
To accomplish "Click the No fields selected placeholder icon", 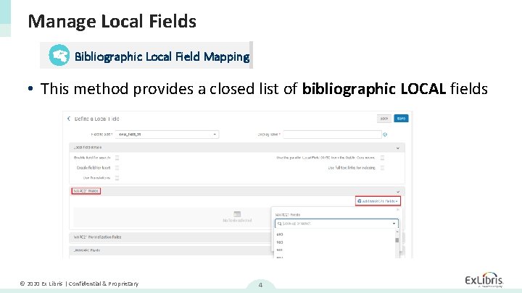I will (x=237, y=214).
